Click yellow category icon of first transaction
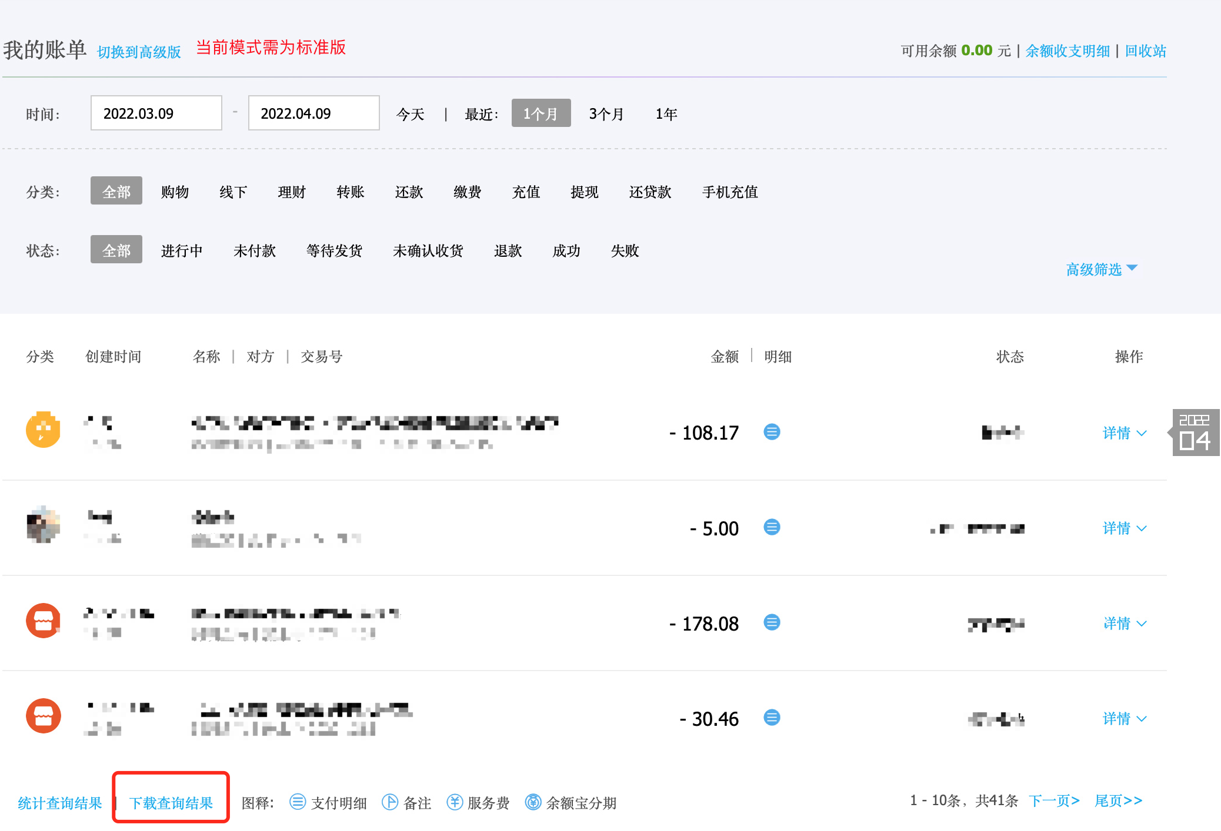This screenshot has width=1221, height=831. 43,430
